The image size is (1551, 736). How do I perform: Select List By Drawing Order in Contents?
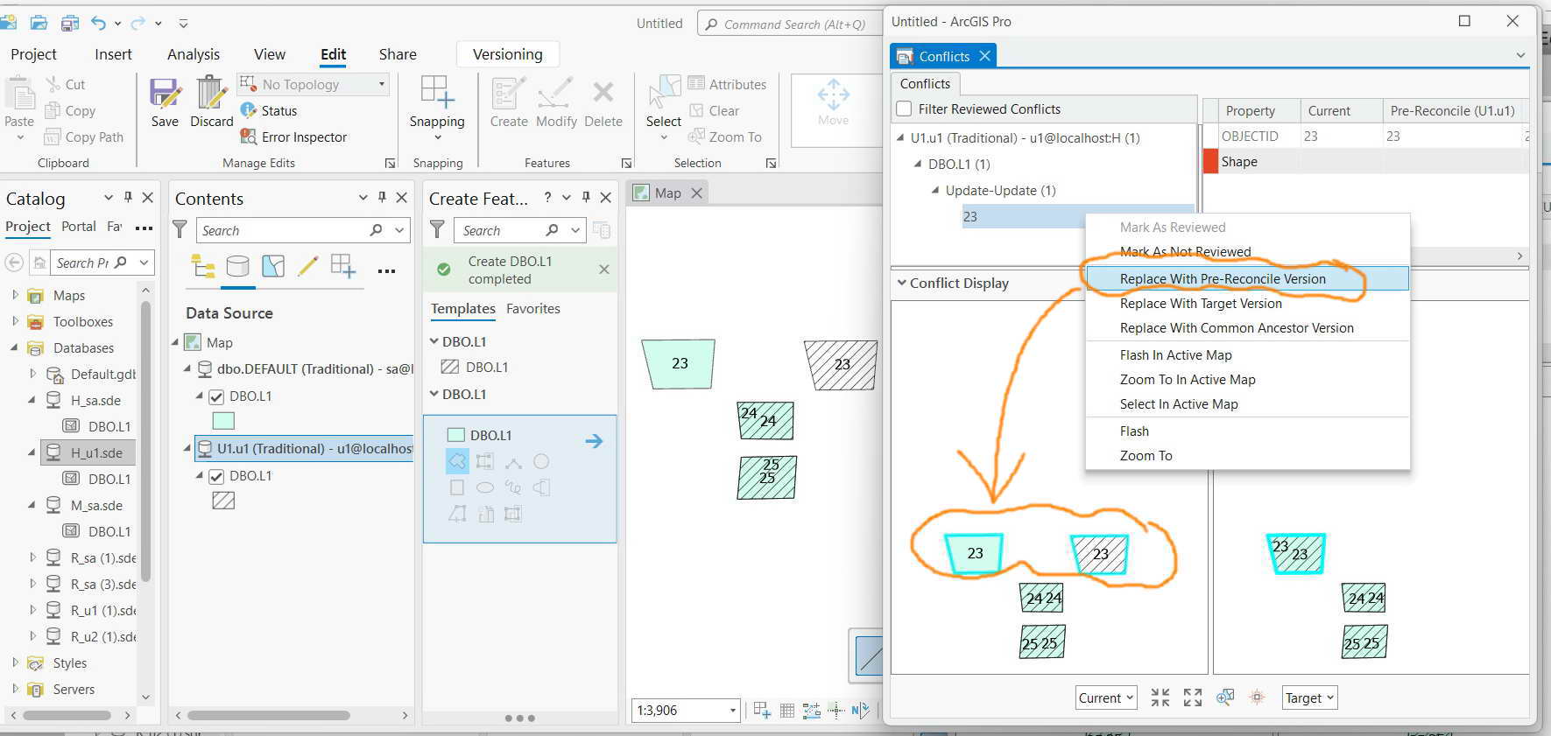point(203,266)
